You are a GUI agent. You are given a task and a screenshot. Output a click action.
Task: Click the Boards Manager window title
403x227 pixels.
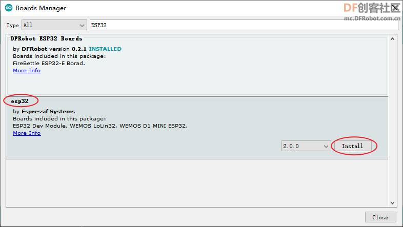[x=41, y=8]
